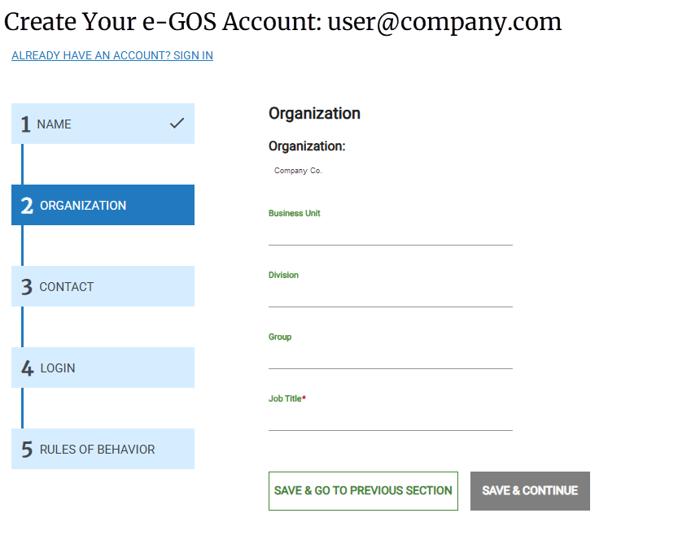Return to the NAME section

coord(103,124)
